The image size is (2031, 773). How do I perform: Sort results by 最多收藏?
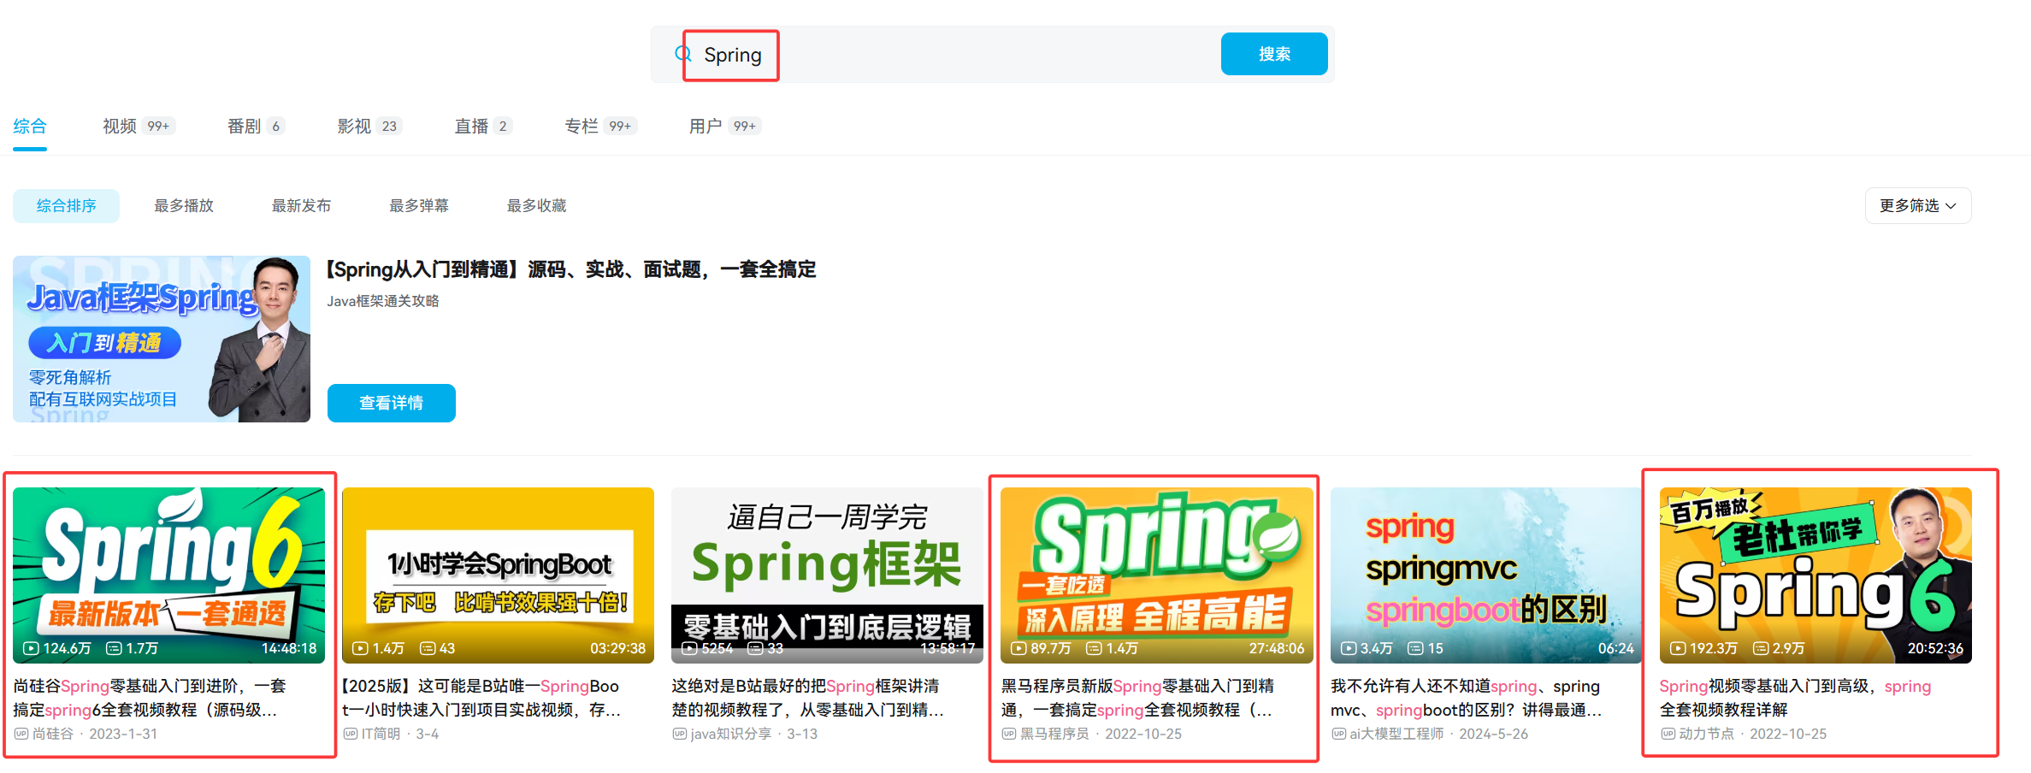click(x=536, y=206)
